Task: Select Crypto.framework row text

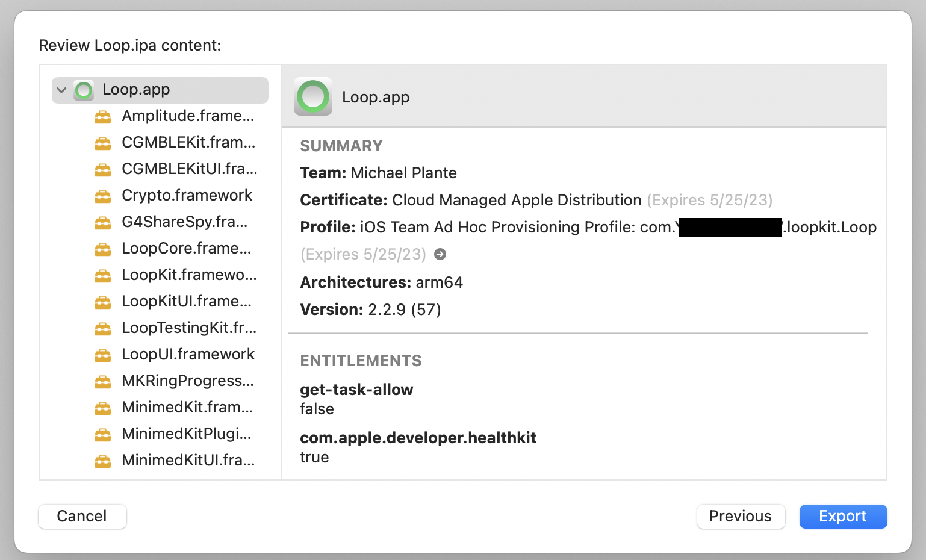Action: point(187,195)
